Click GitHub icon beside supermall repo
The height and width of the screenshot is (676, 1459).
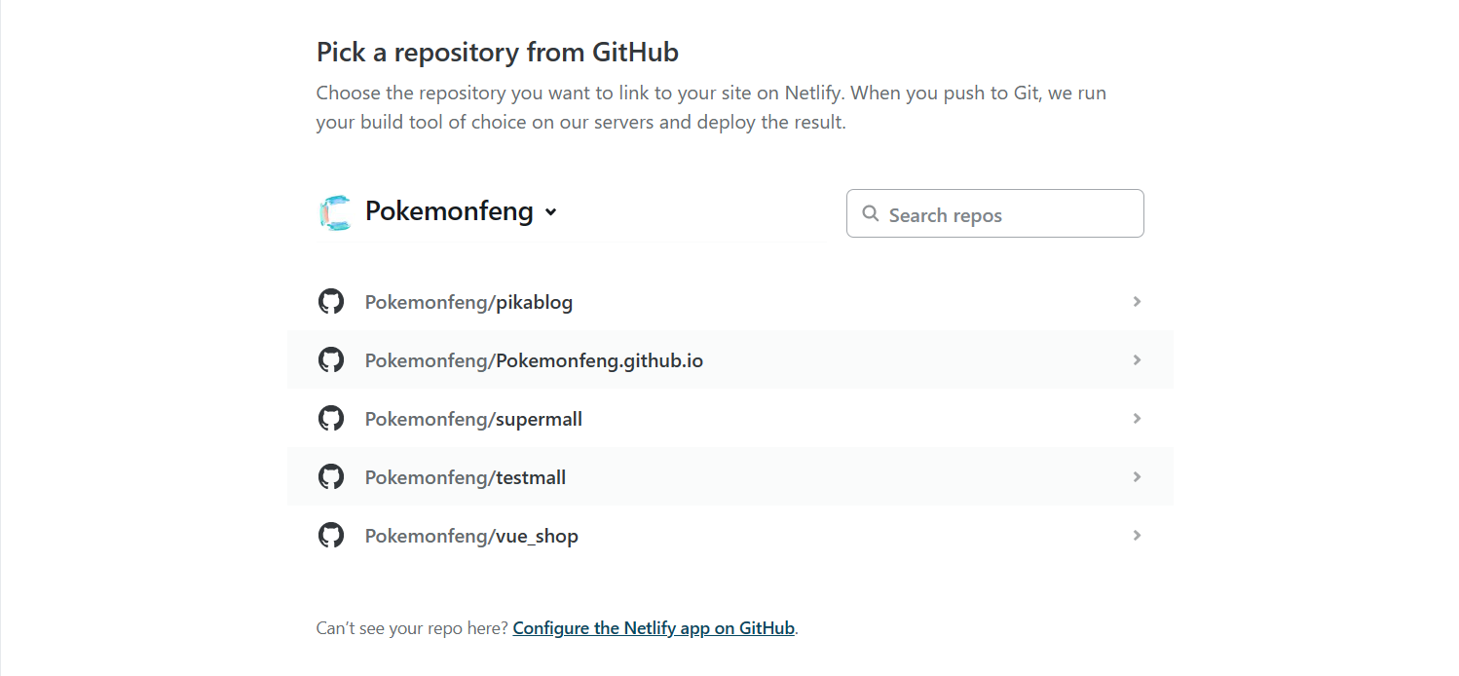tap(331, 418)
